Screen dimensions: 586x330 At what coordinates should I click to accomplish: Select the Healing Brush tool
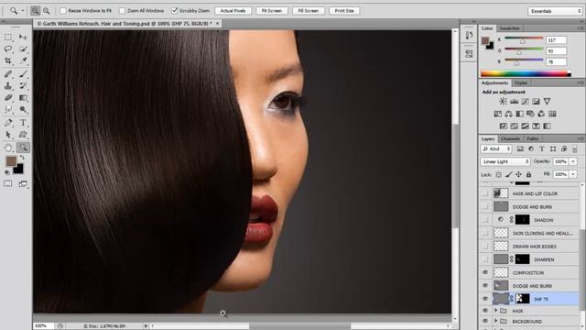(8, 74)
